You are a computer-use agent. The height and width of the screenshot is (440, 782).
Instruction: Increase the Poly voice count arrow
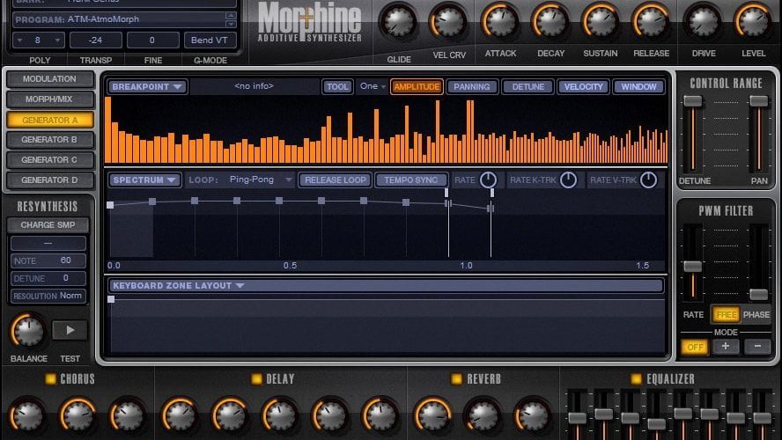point(57,40)
